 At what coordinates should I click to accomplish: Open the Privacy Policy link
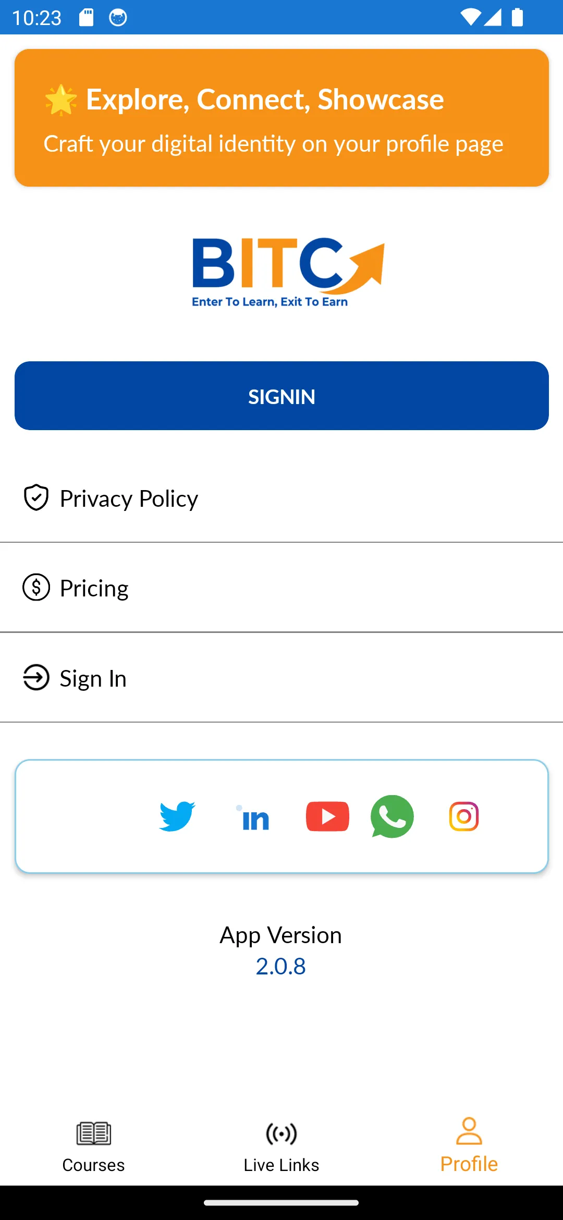pyautogui.click(x=281, y=498)
